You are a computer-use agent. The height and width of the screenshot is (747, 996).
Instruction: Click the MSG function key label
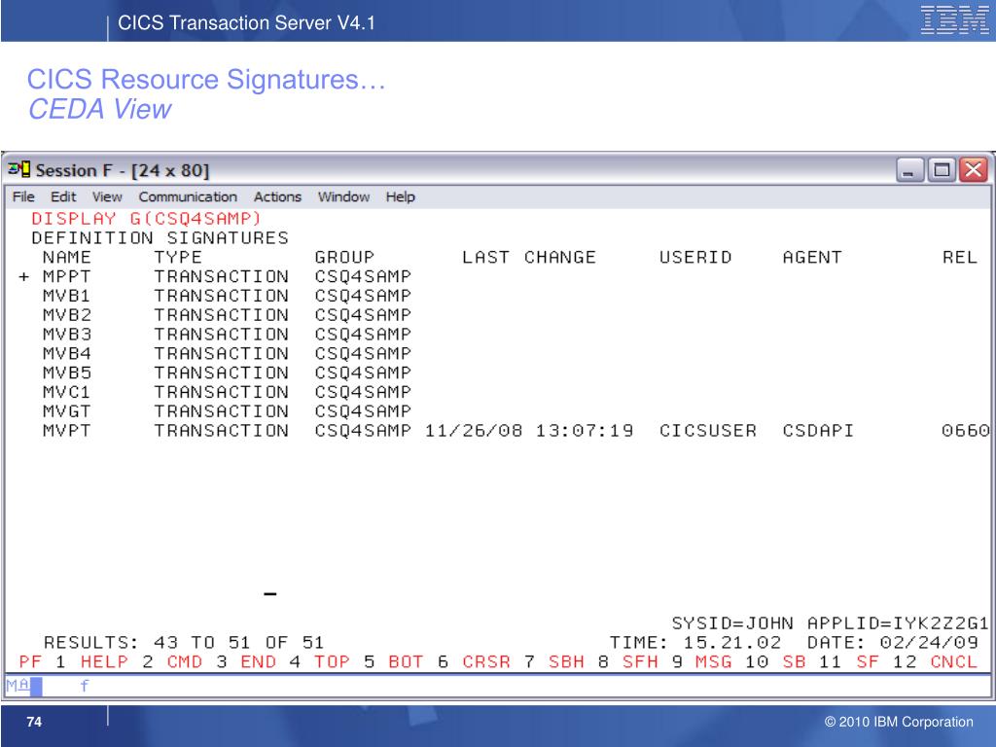(713, 661)
